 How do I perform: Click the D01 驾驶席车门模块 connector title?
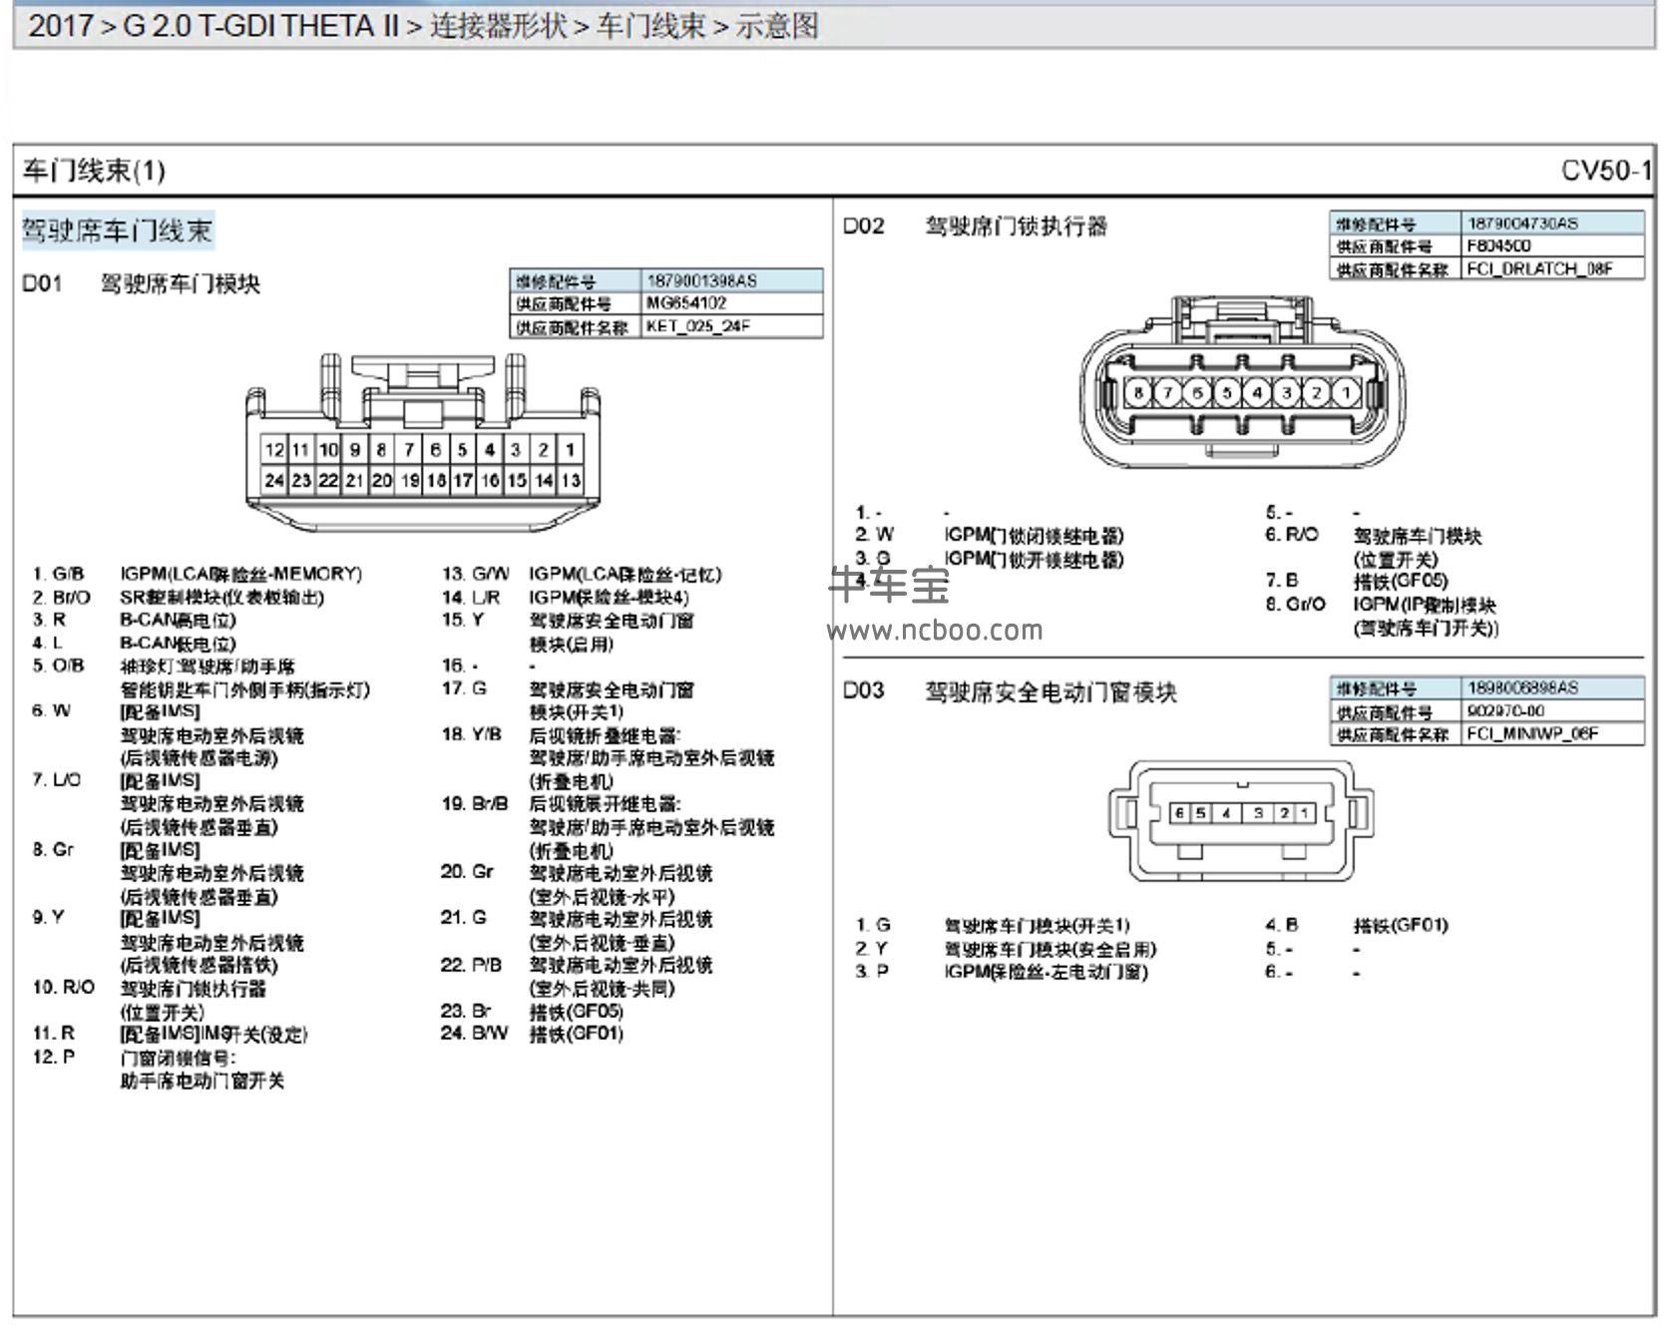(141, 283)
